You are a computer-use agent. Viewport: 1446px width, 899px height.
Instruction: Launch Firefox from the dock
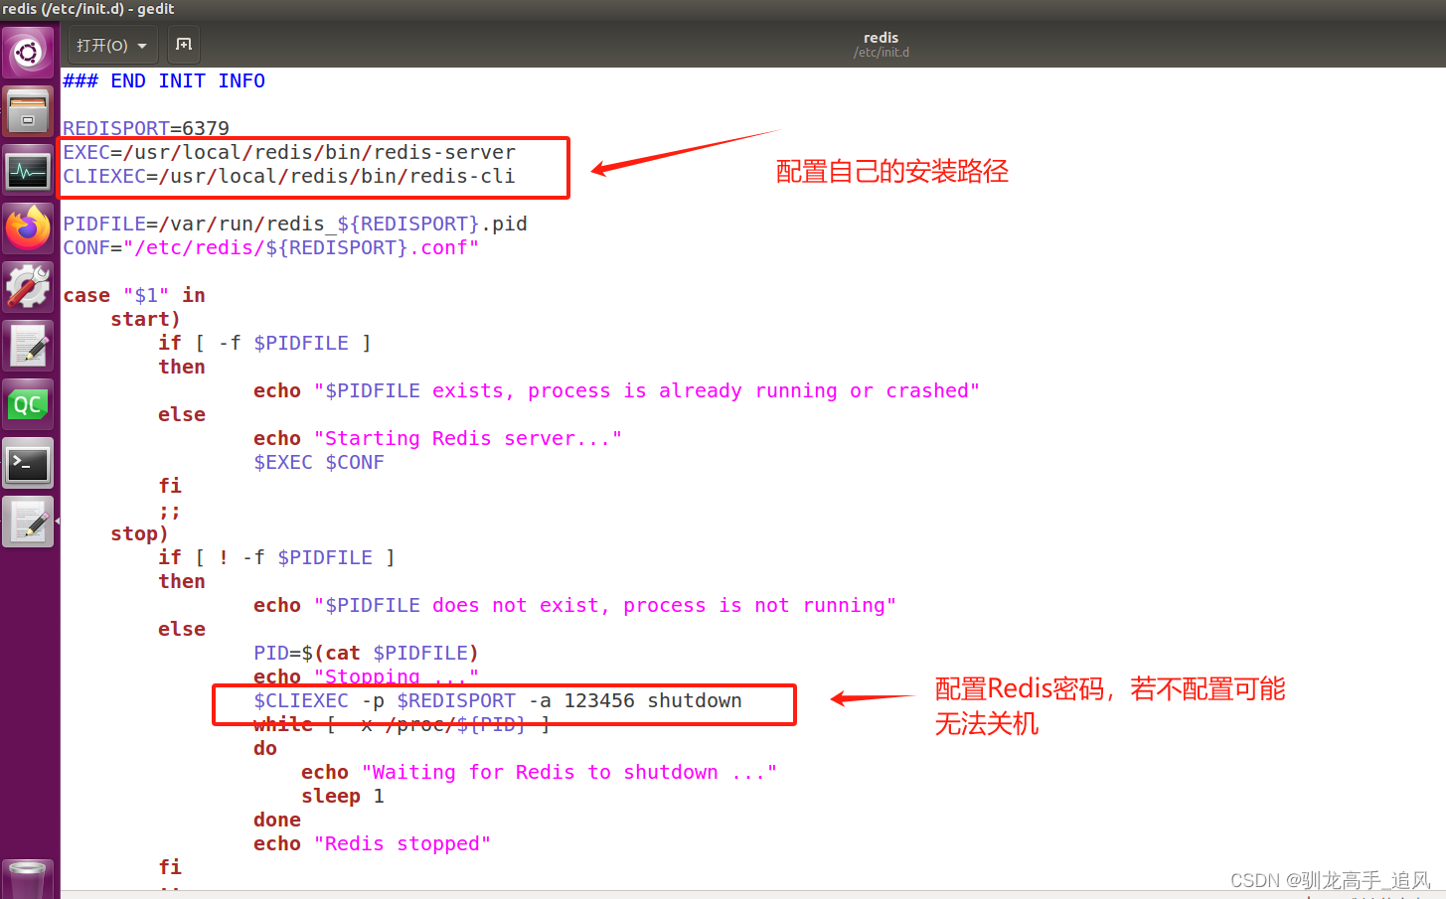[x=28, y=228]
